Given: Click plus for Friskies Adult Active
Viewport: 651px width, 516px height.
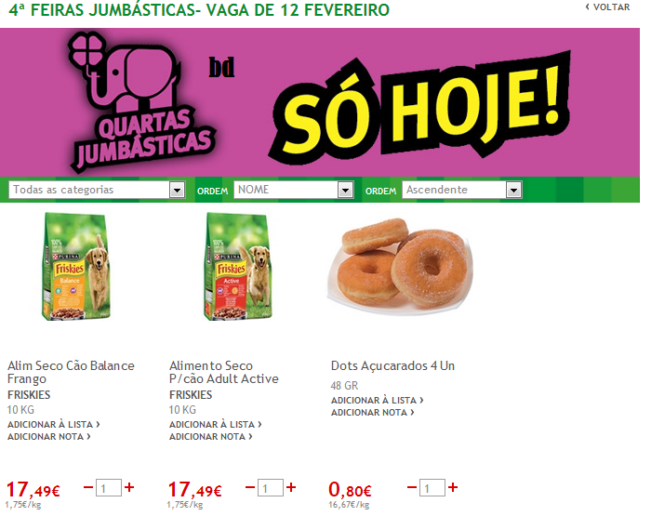Looking at the screenshot, I should [291, 487].
